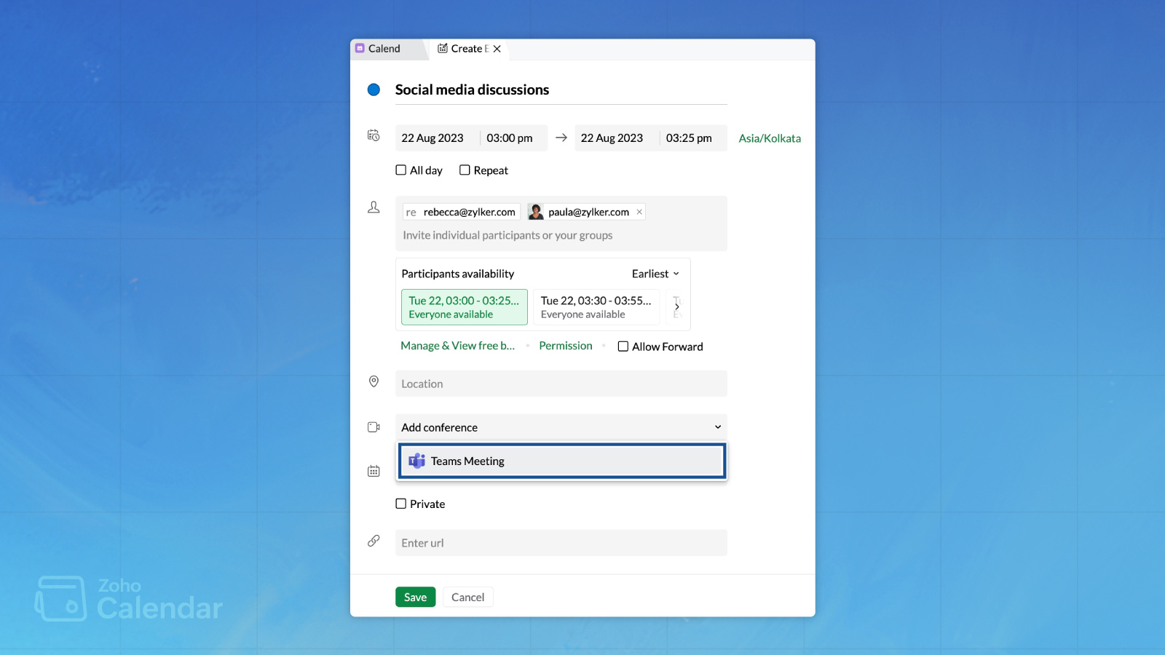Mark the event as Private

401,504
